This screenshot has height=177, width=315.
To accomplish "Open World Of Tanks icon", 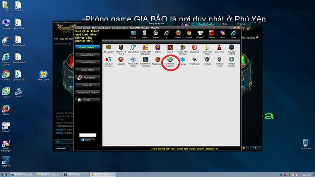I will pyautogui.click(x=219, y=62).
